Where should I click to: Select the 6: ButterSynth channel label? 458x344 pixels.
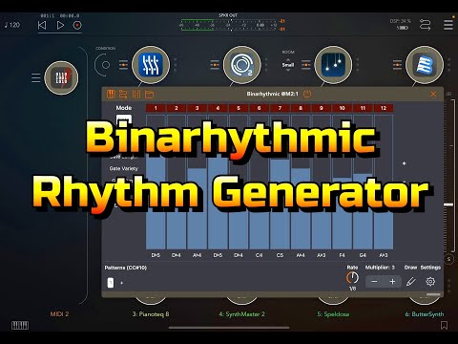coord(425,314)
